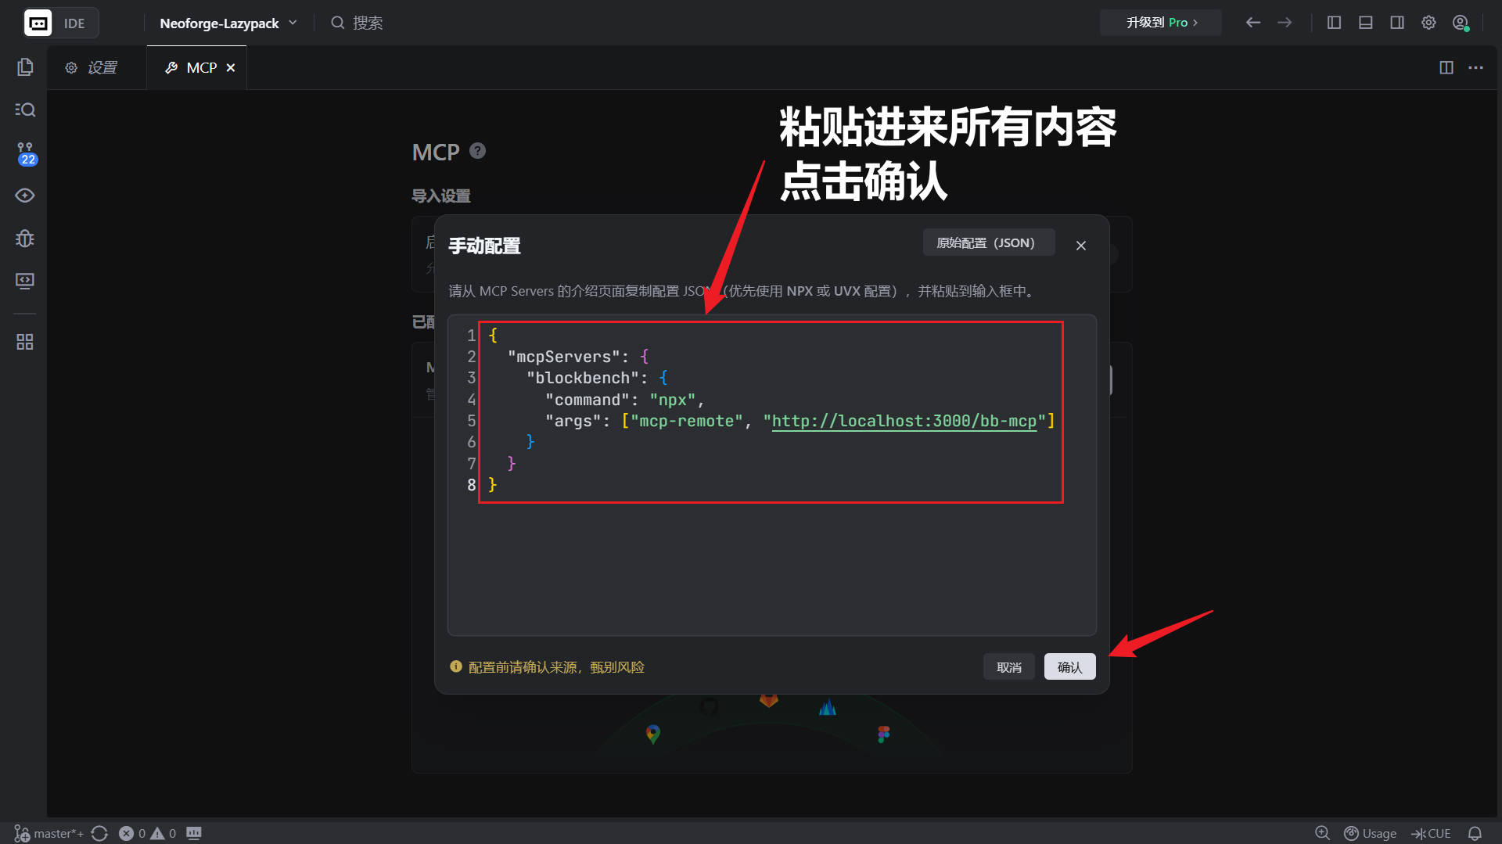Click the 原始配置 (JSON) button
1502x844 pixels.
989,242
